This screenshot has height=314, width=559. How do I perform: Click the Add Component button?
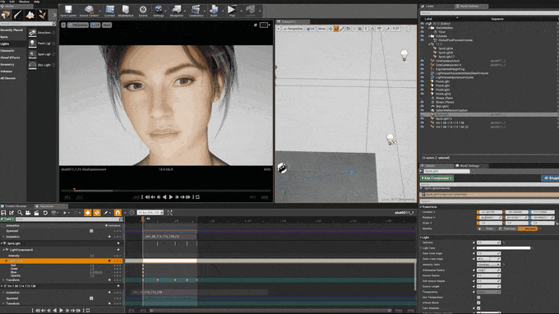click(437, 178)
